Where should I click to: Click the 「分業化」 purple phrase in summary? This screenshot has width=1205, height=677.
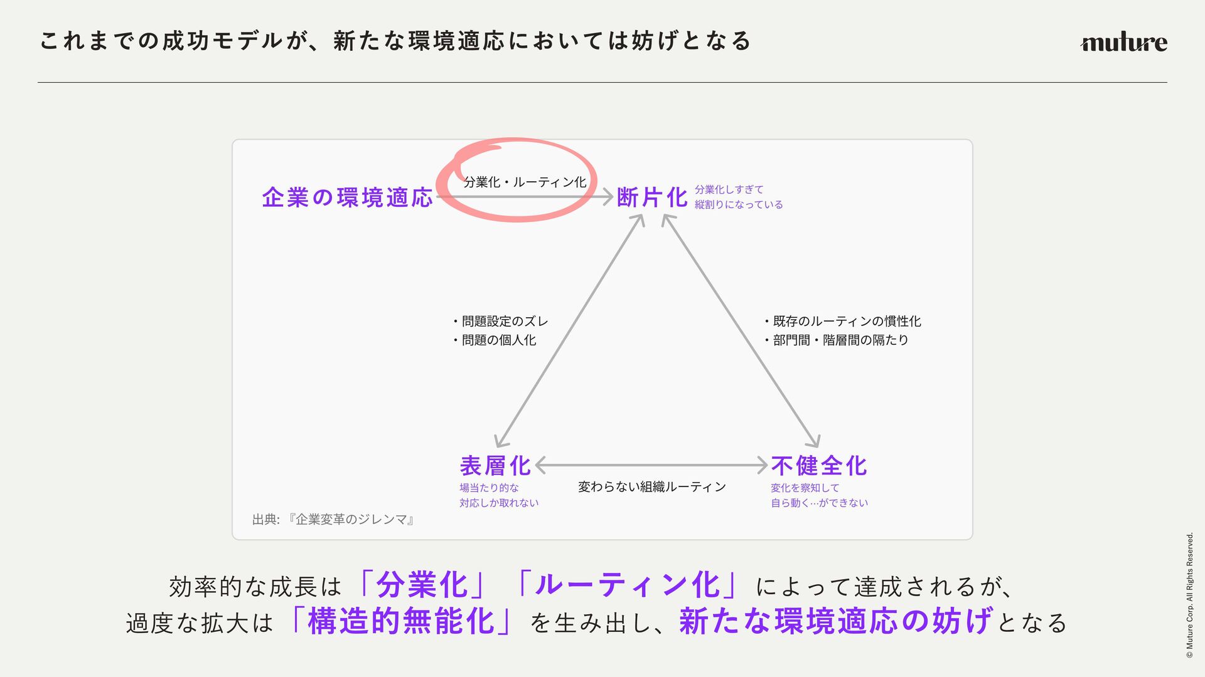422,585
